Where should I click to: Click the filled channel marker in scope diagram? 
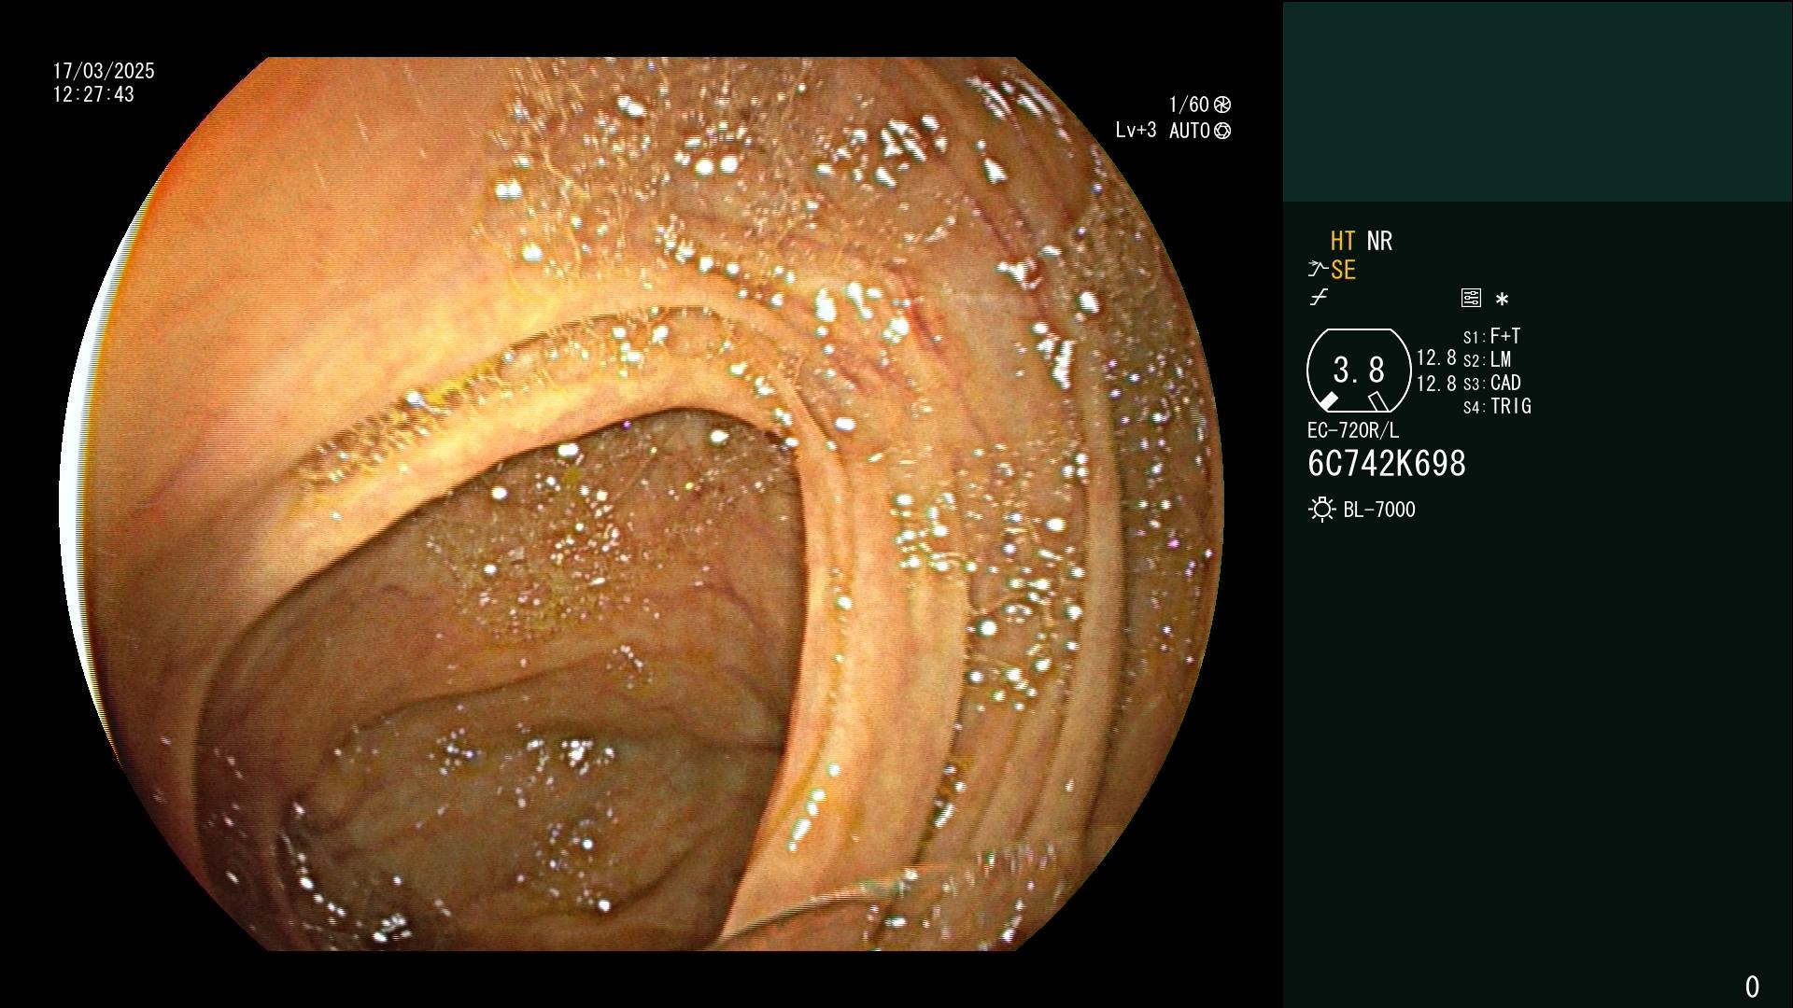click(x=1328, y=401)
